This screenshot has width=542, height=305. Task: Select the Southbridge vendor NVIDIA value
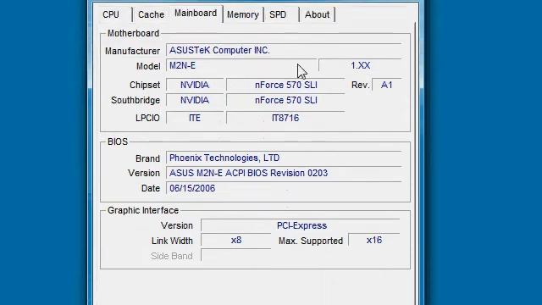[195, 100]
